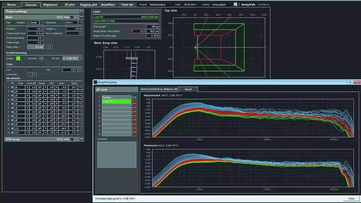
Task: Clear AP slot 10 using its red button
Action: [x=134, y=133]
